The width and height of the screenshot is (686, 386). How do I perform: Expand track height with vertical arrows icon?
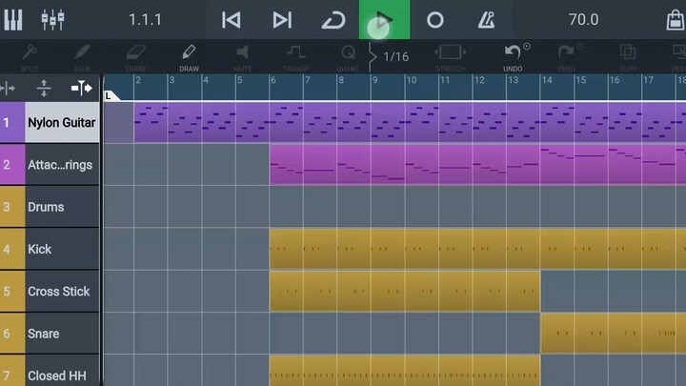(44, 88)
